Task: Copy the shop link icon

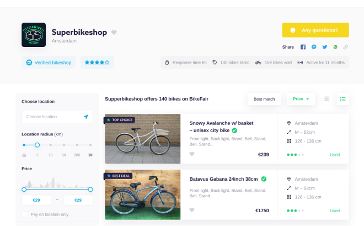Action: pos(346,48)
